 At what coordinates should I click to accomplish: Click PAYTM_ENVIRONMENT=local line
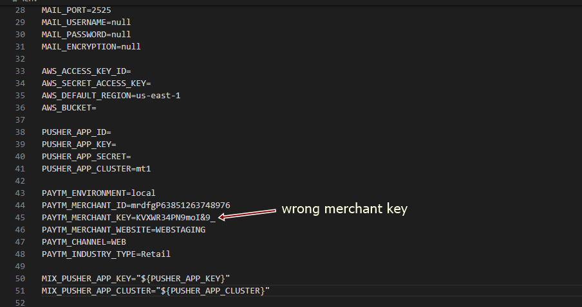(x=99, y=193)
